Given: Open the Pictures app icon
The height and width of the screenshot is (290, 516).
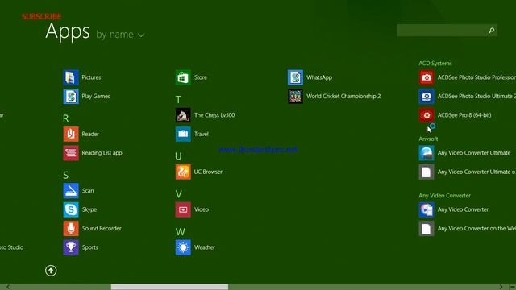Looking at the screenshot, I should pos(71,77).
